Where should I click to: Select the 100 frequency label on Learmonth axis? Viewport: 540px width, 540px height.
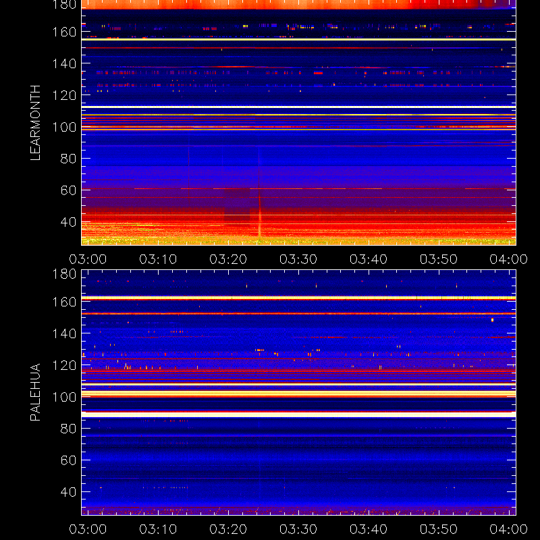64,127
